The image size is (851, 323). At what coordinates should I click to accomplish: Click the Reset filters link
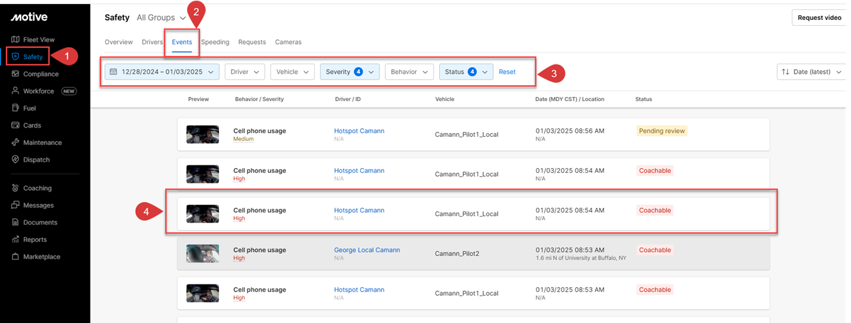[507, 72]
